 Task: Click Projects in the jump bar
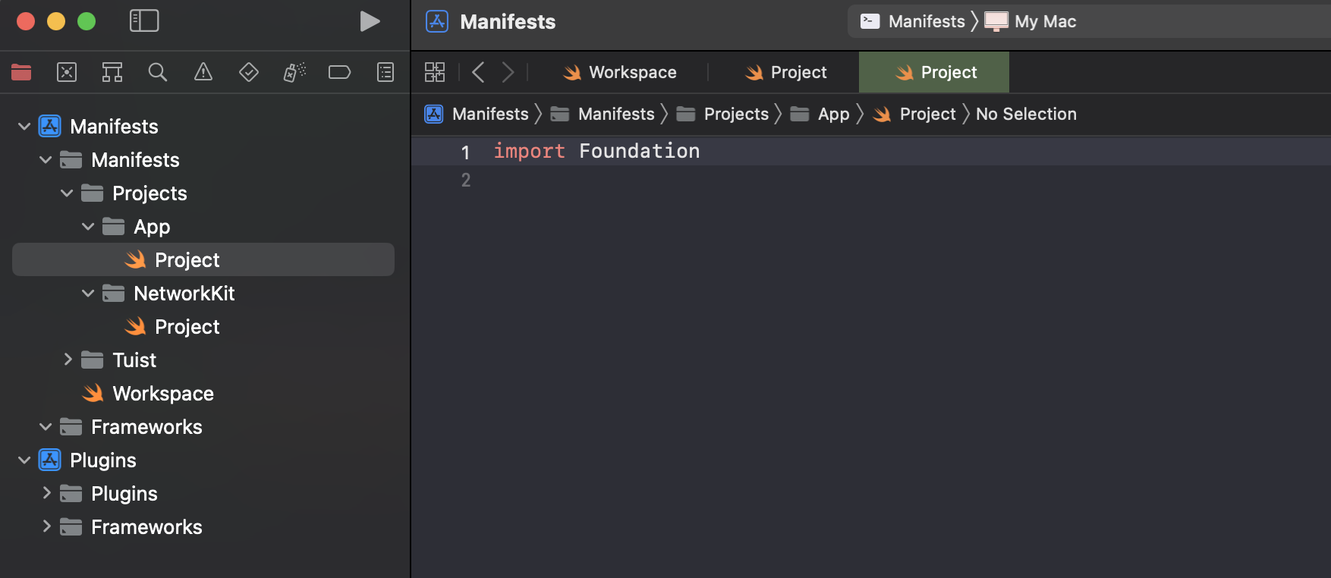(x=722, y=114)
